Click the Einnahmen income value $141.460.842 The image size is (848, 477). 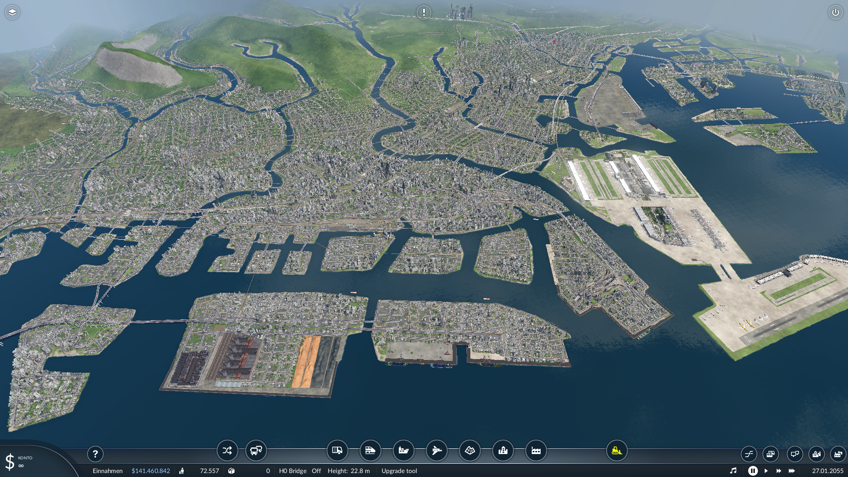tap(151, 471)
